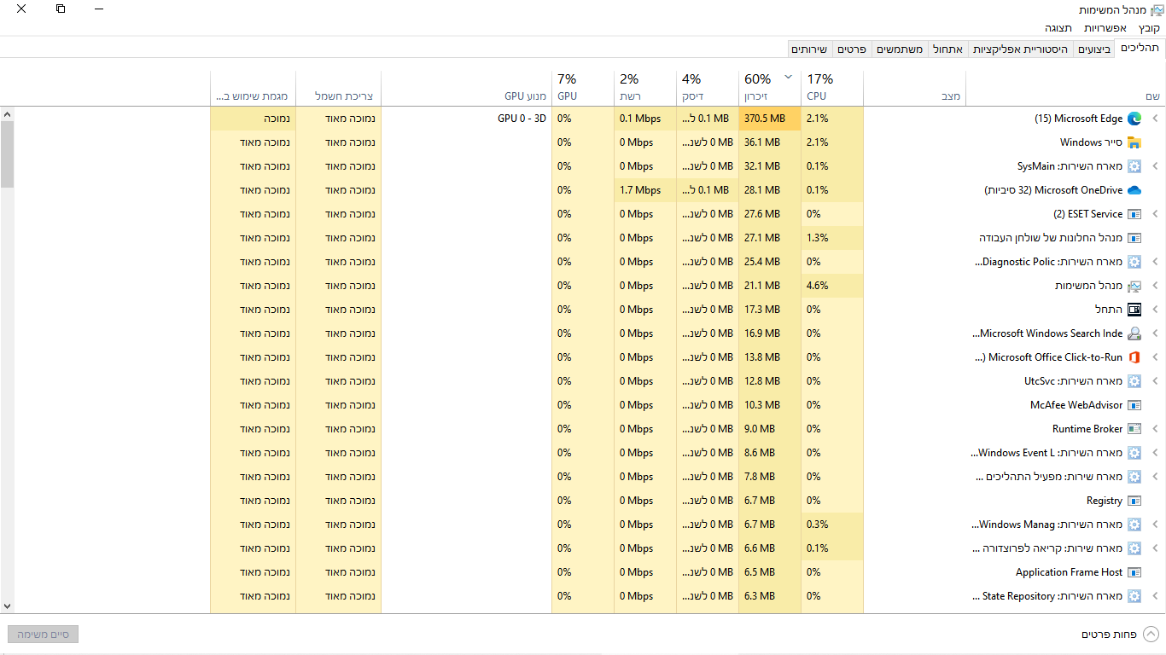Click the Microsoft Office Click-to-Run icon
Image resolution: width=1166 pixels, height=655 pixels.
(x=1134, y=357)
